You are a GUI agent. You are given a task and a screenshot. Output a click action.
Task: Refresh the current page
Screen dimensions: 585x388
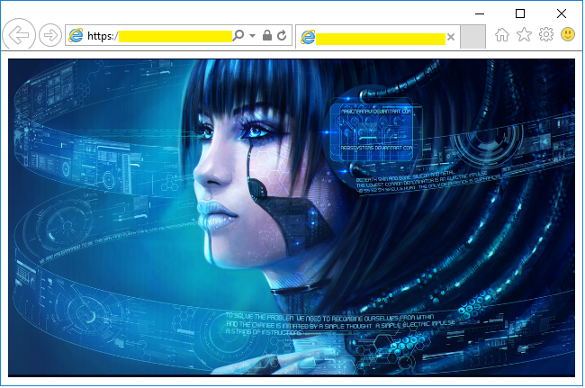(x=282, y=35)
